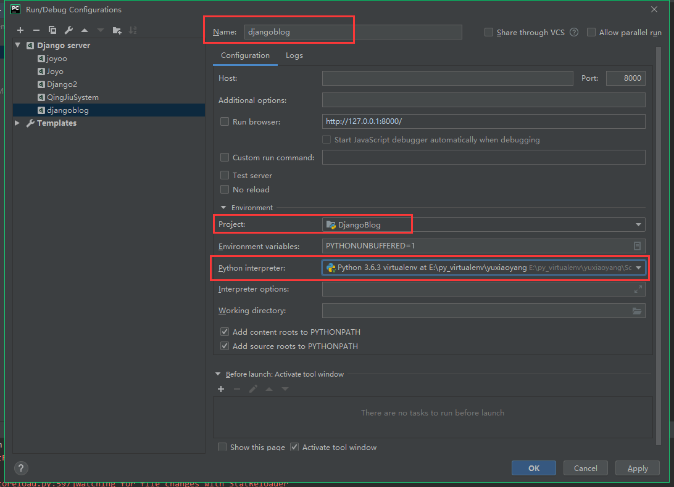Viewport: 674px width, 487px height.
Task: Open the help question mark button
Action: coord(21,468)
